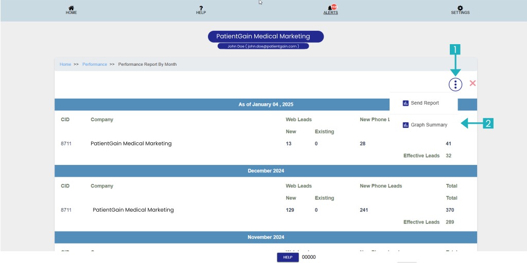Click total value 41
This screenshot has width=527, height=263.
[448, 144]
